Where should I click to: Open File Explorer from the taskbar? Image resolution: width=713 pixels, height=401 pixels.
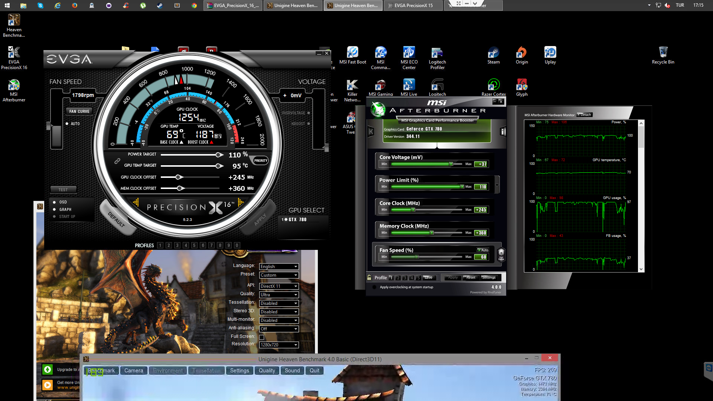tap(23, 5)
